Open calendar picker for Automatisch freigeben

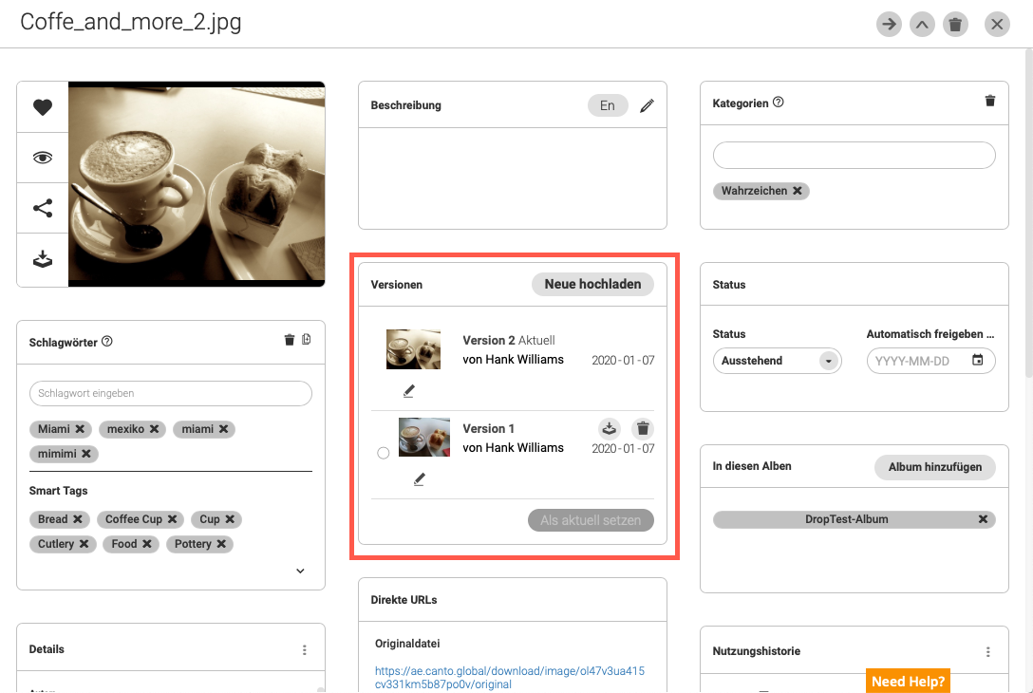click(x=978, y=360)
